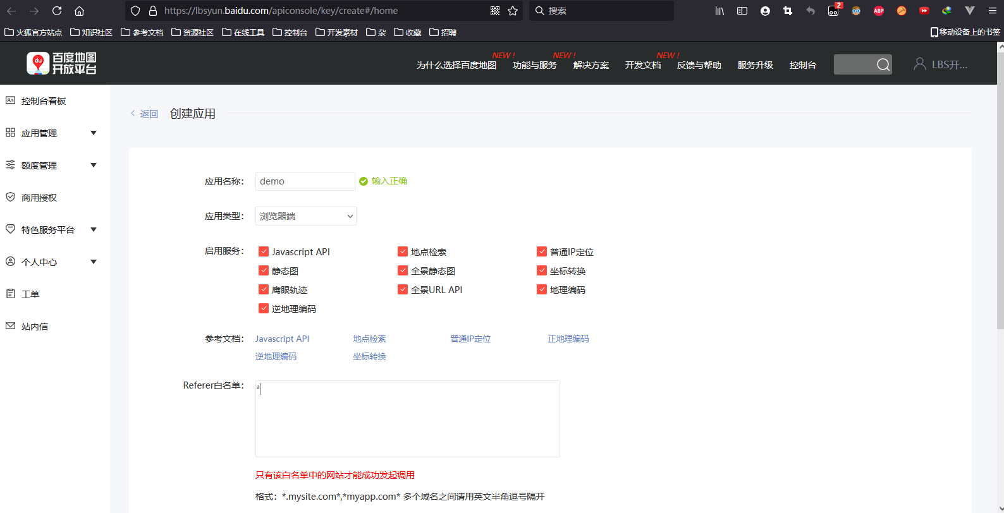The image size is (1004, 513).
Task: Open the 知识社区 bookmarks folder
Action: (91, 32)
